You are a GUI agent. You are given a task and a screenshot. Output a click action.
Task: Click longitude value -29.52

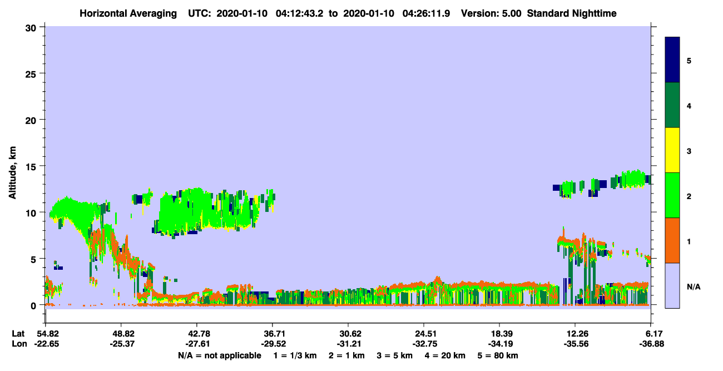273,344
